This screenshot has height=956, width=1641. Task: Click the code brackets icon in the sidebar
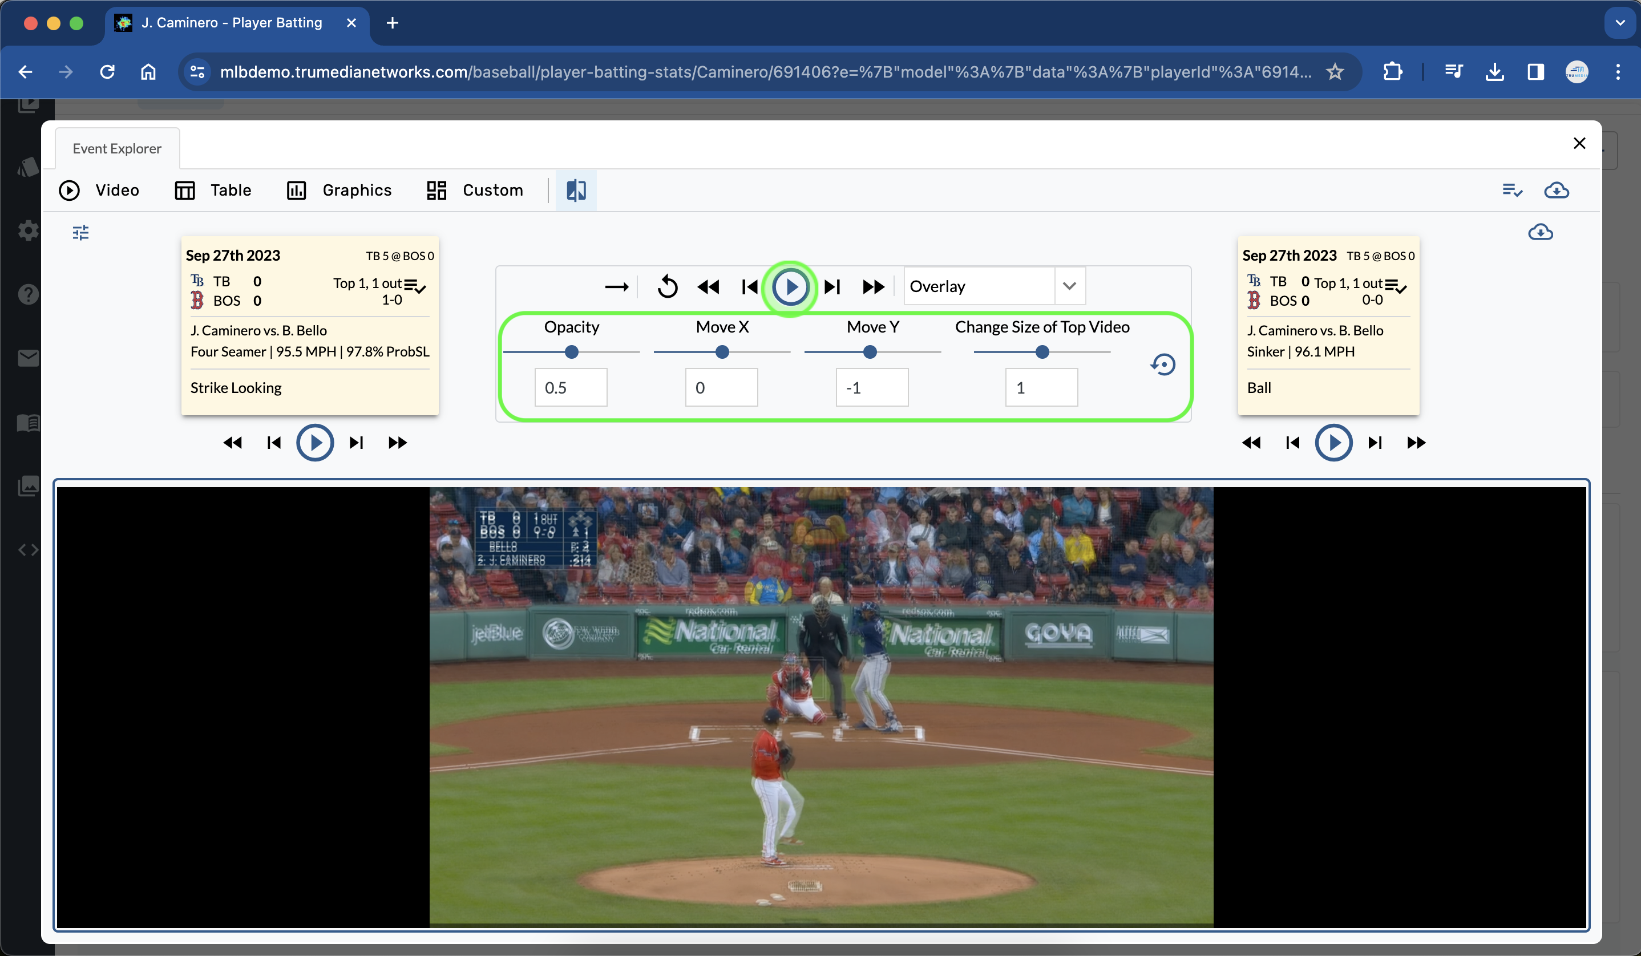(28, 549)
